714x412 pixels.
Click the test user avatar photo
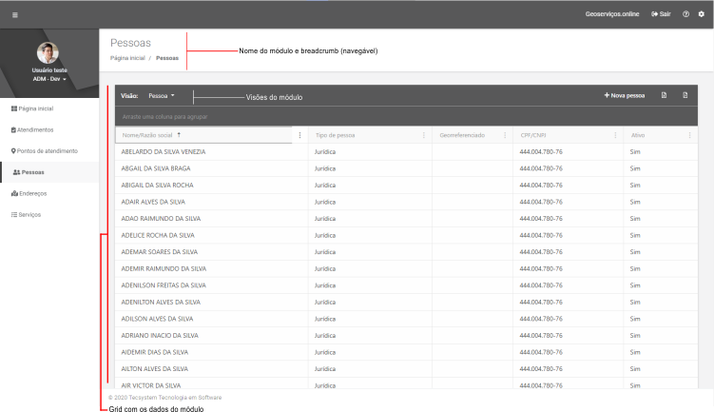pos(48,53)
